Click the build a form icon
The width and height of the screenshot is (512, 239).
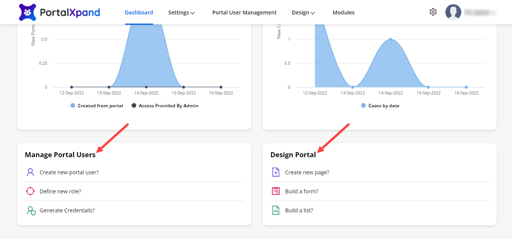tap(276, 191)
